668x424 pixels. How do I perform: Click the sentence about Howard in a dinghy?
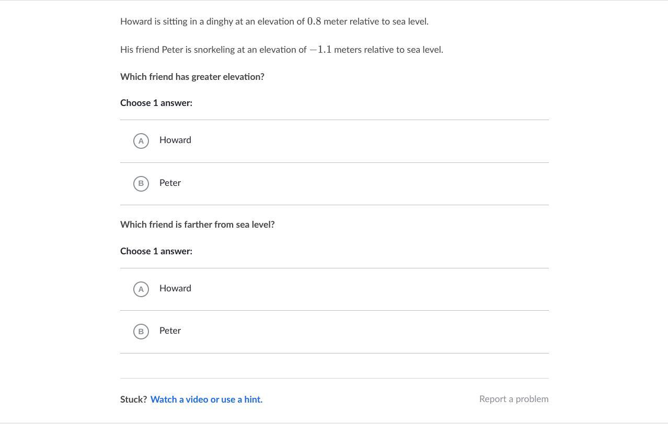tap(274, 21)
